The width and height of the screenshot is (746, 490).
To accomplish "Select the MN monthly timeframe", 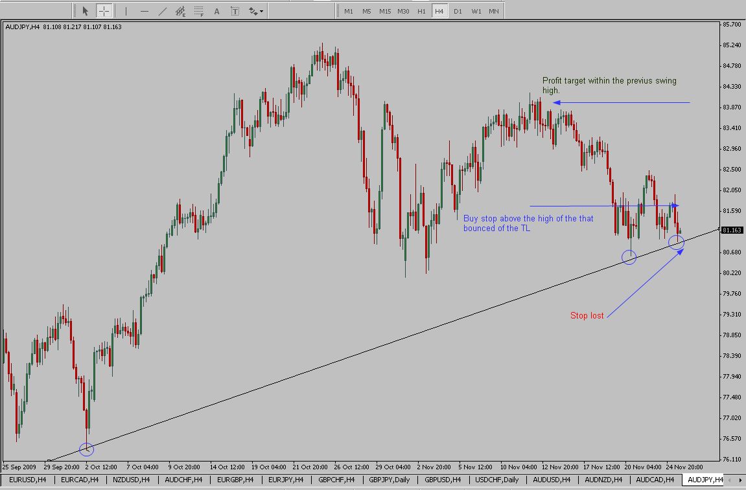I will [494, 11].
